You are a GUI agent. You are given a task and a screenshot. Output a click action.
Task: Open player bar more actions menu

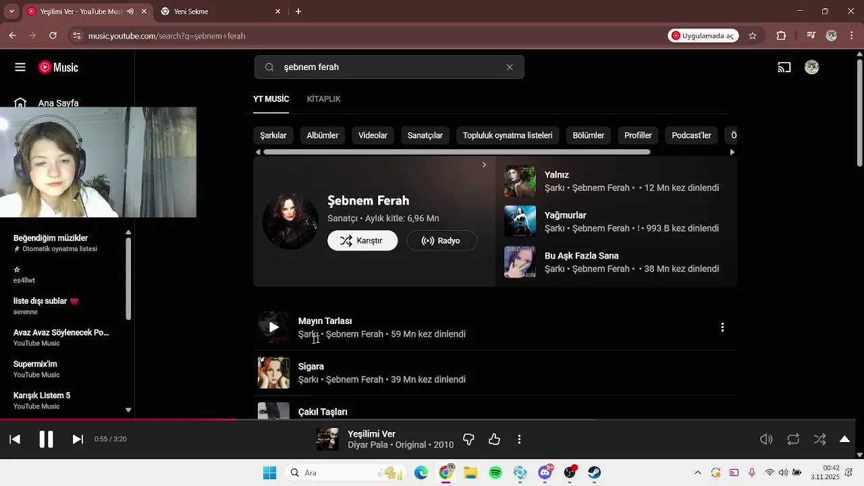point(519,439)
